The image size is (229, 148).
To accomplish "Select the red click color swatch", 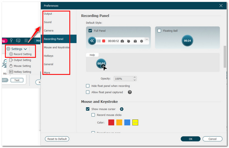I will 111,123.
